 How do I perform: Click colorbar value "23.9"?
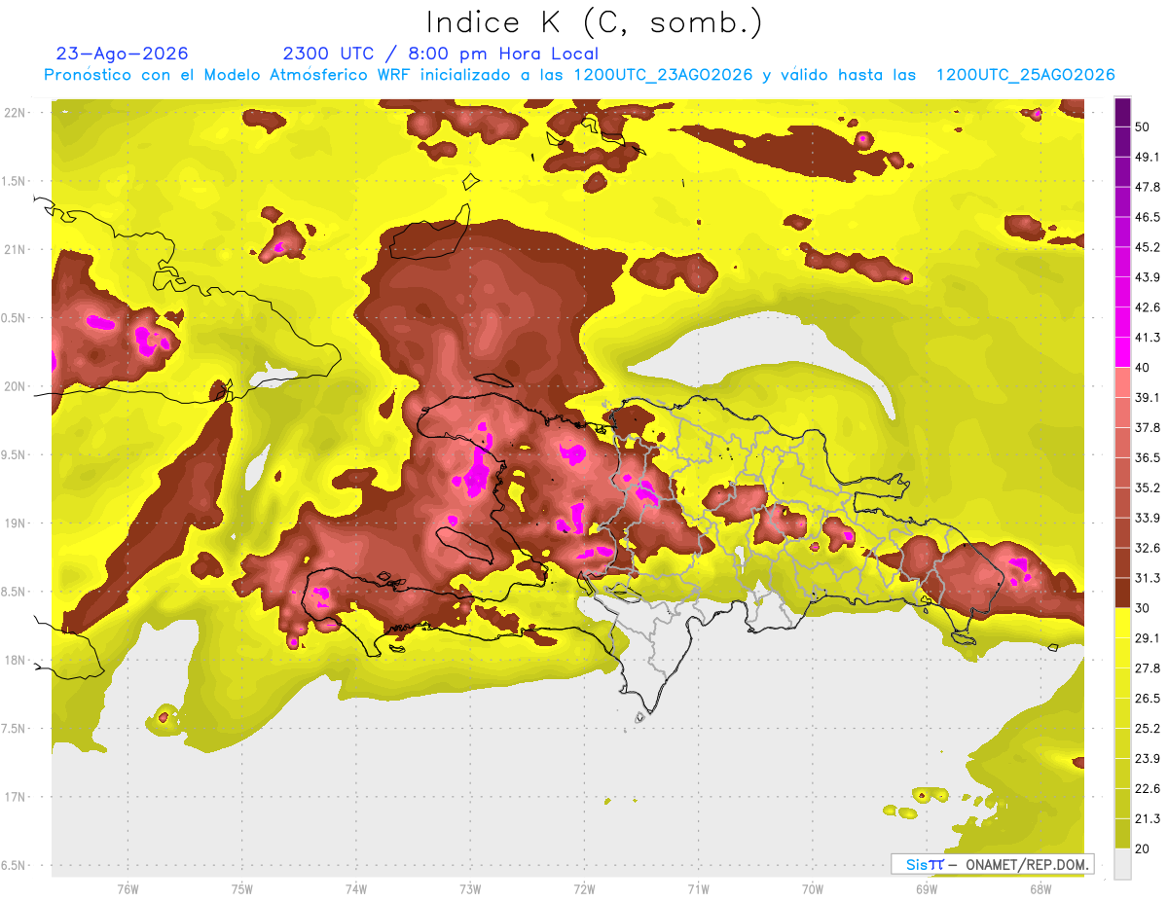point(1147,759)
